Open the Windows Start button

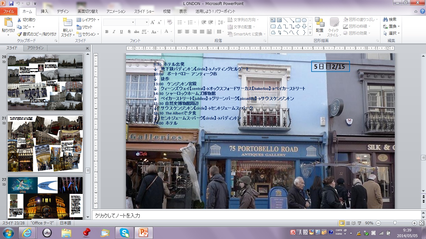coord(8,232)
